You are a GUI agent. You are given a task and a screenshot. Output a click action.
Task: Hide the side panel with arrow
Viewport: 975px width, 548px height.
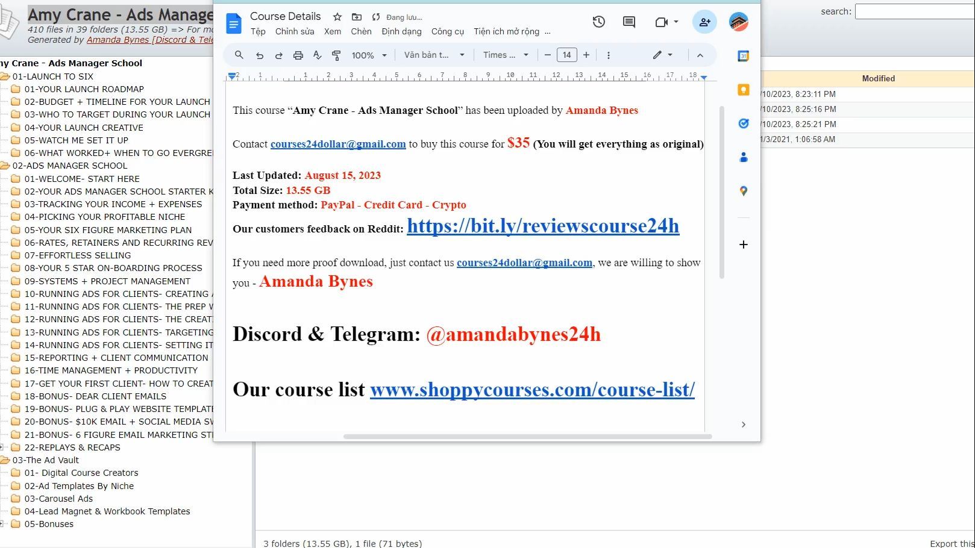tap(744, 425)
